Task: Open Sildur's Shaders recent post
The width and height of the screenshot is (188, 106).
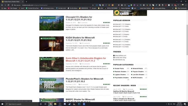Action: [124, 100]
